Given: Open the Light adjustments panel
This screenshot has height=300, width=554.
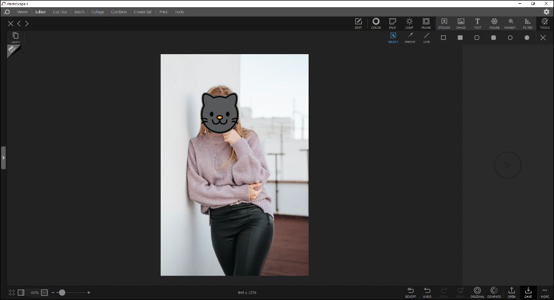Looking at the screenshot, I should pos(409,23).
